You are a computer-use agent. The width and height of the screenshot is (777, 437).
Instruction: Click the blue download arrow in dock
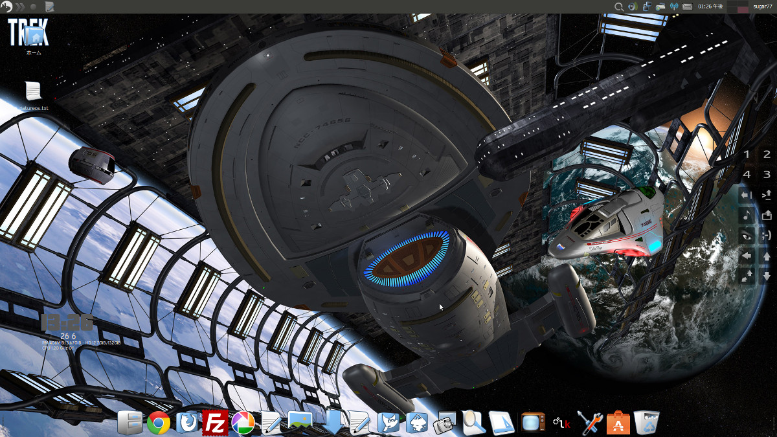click(332, 422)
